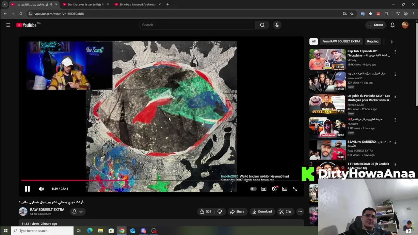Open notification preferences dropdown for RAW SOUEELT EXTRA
The height and width of the screenshot is (235, 418).
click(78, 211)
